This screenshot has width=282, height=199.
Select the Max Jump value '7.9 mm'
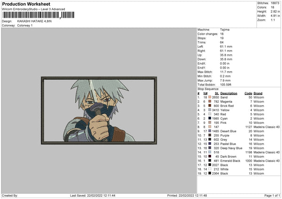pos(225,80)
